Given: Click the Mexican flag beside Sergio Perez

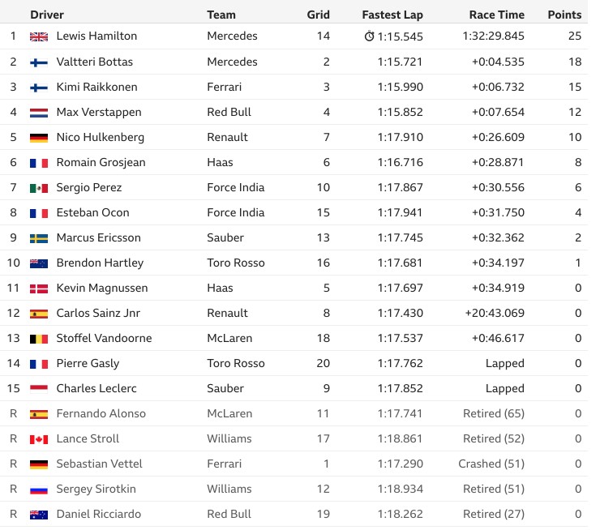Looking at the screenshot, I should click(x=39, y=188).
